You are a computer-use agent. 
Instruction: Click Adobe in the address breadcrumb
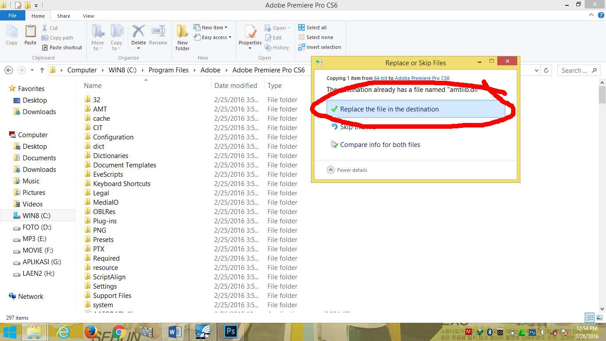tap(210, 70)
